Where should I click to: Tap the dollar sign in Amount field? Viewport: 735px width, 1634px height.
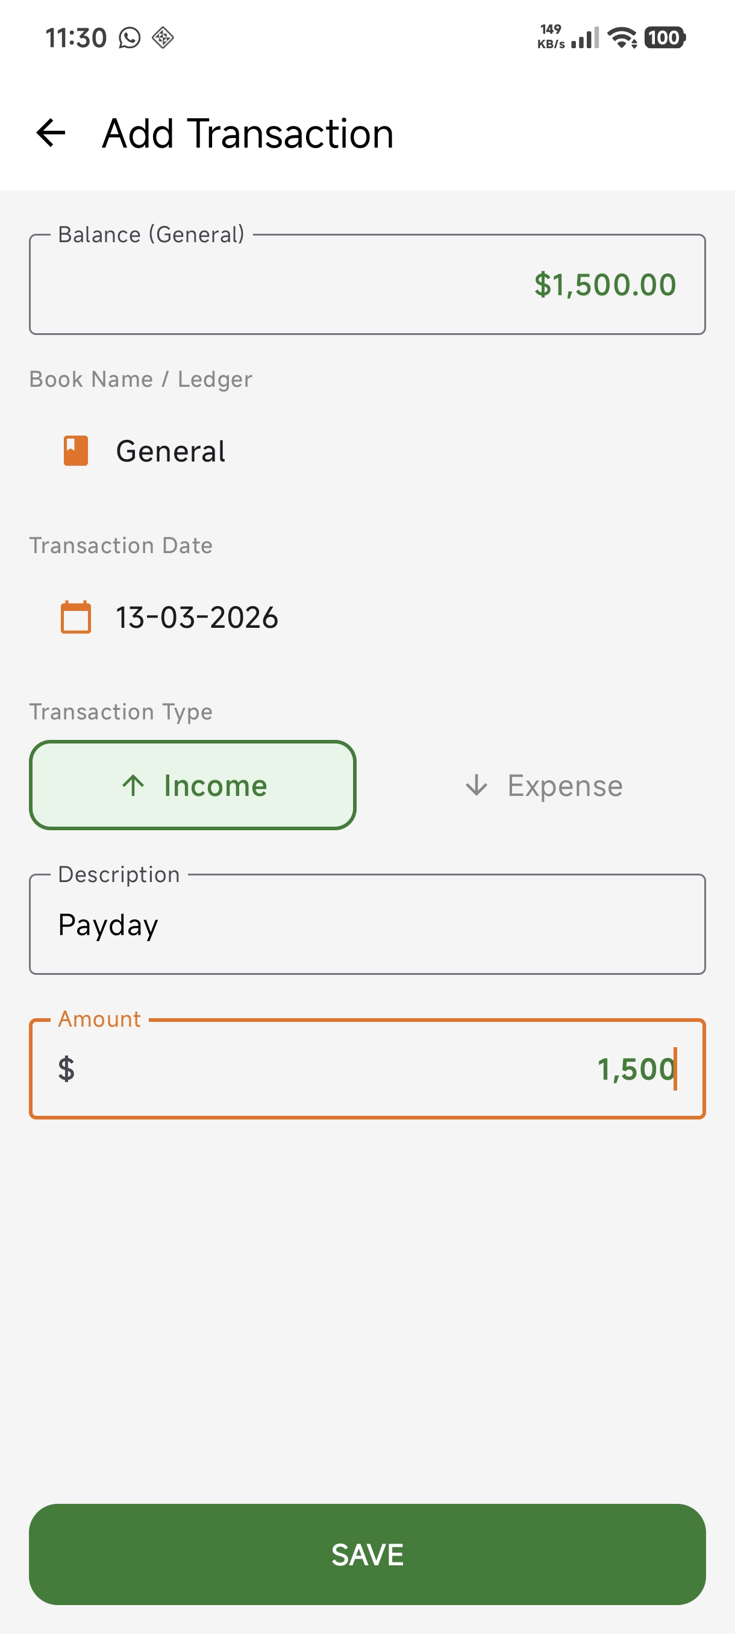[x=66, y=1069]
